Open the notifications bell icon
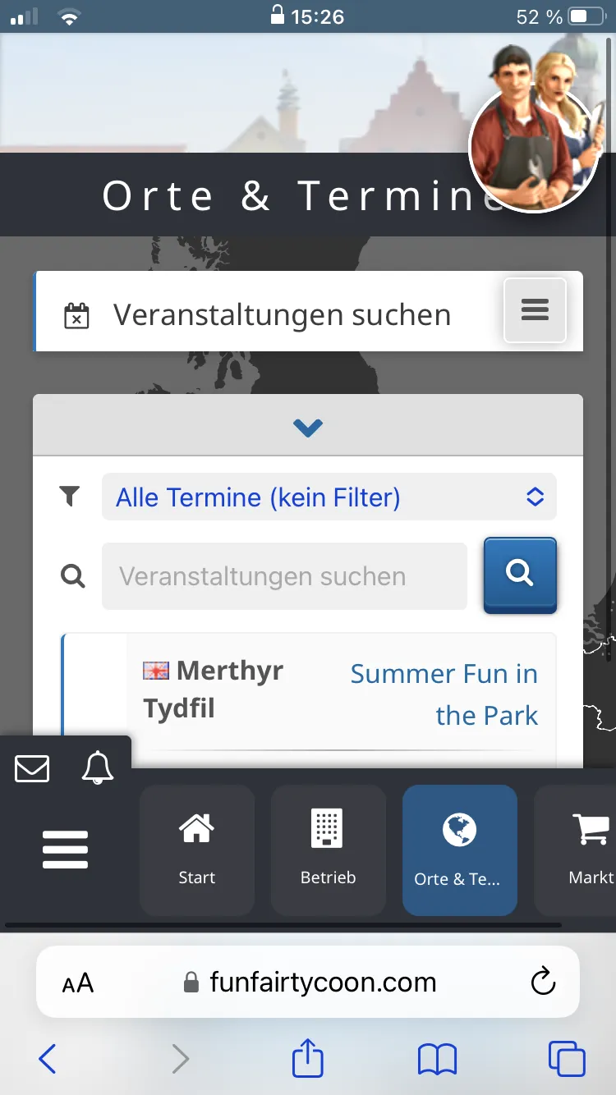The image size is (616, 1095). coord(97,767)
